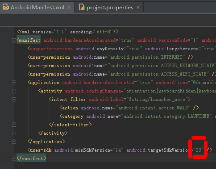Click the supports-screens tag
The image size is (216, 169).
point(51,48)
